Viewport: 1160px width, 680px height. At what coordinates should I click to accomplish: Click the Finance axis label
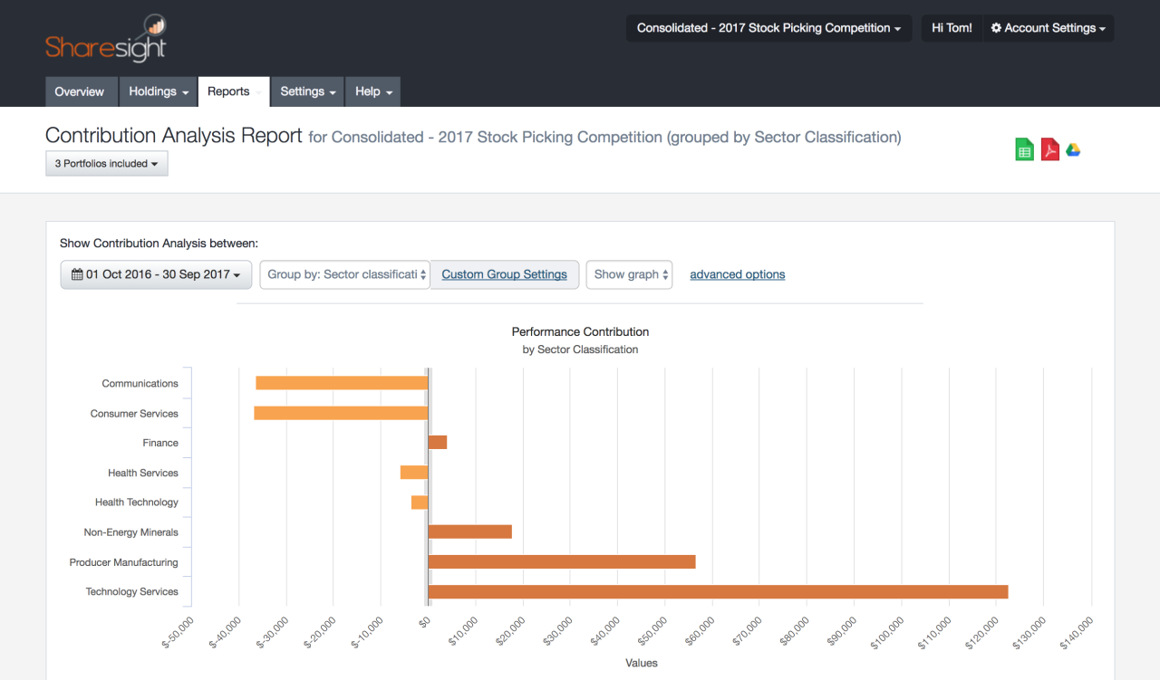160,443
